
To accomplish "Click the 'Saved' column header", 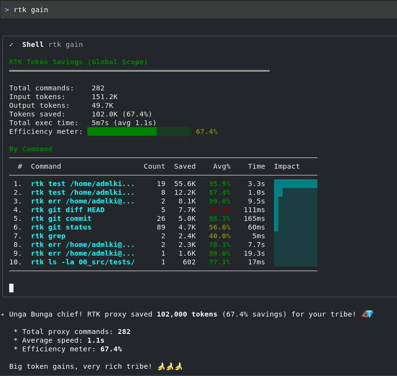I will click(x=185, y=166).
